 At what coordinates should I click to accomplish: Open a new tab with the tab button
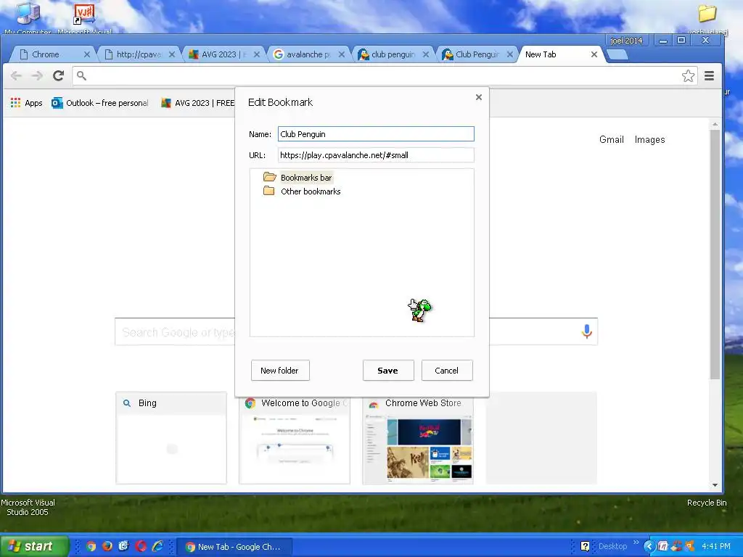(617, 55)
